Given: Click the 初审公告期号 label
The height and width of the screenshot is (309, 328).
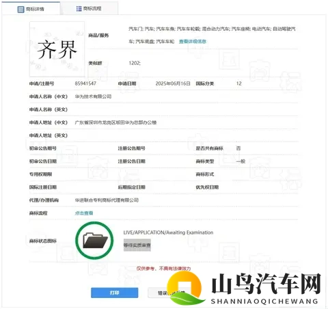Looking at the screenshot, I should [x=43, y=148].
